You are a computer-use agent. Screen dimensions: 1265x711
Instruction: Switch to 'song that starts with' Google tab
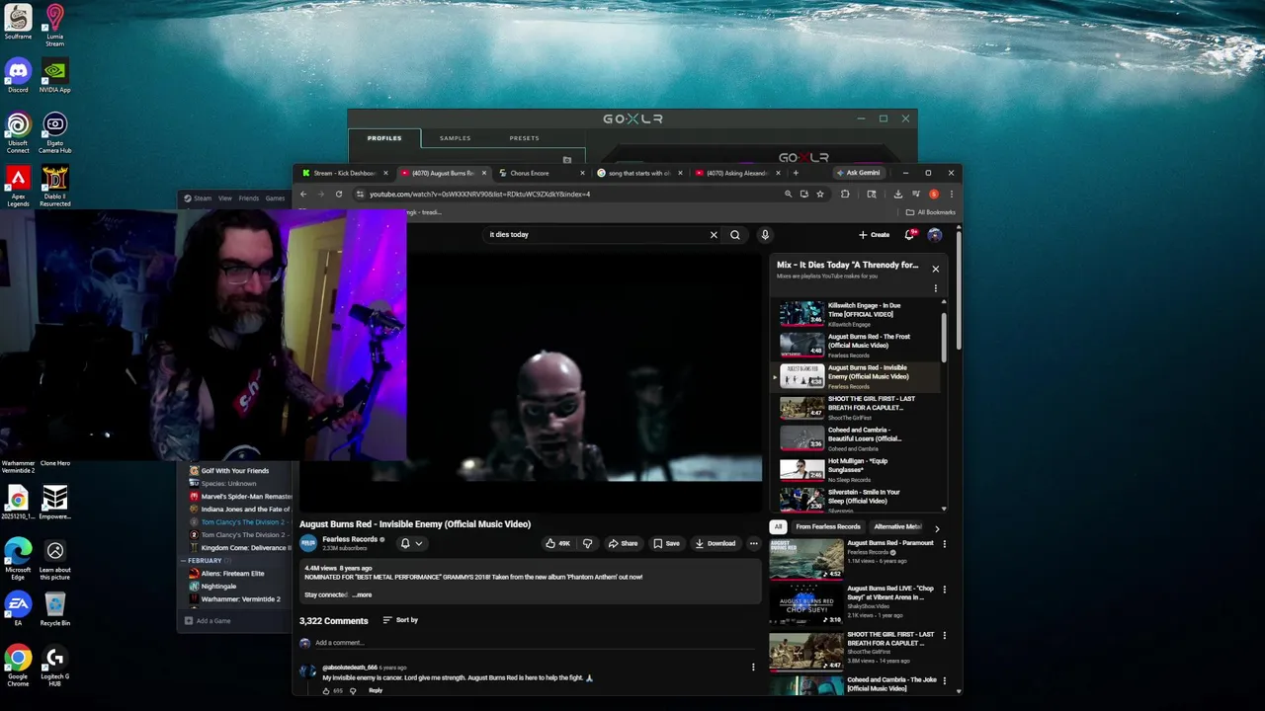[638, 173]
